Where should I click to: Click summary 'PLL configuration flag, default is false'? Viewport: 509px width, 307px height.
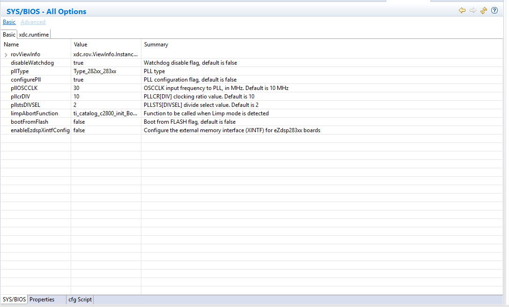coord(190,80)
